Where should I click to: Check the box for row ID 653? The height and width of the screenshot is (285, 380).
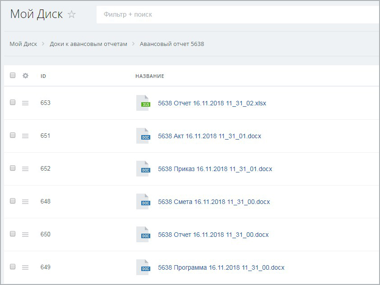point(13,103)
